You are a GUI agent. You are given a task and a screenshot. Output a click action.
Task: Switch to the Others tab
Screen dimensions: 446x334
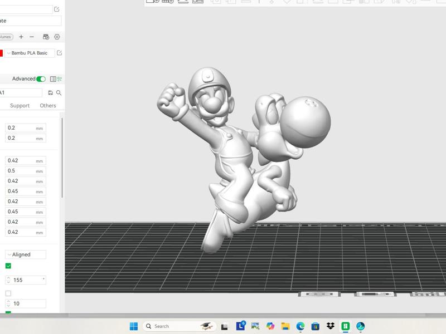(x=47, y=105)
